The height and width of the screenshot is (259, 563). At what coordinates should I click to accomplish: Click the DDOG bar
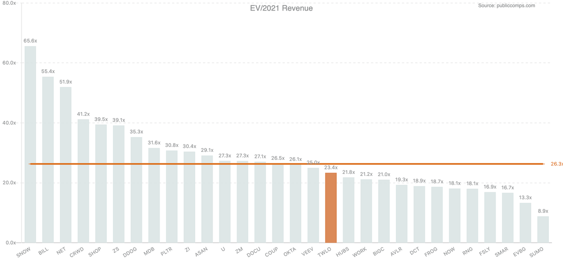136,190
